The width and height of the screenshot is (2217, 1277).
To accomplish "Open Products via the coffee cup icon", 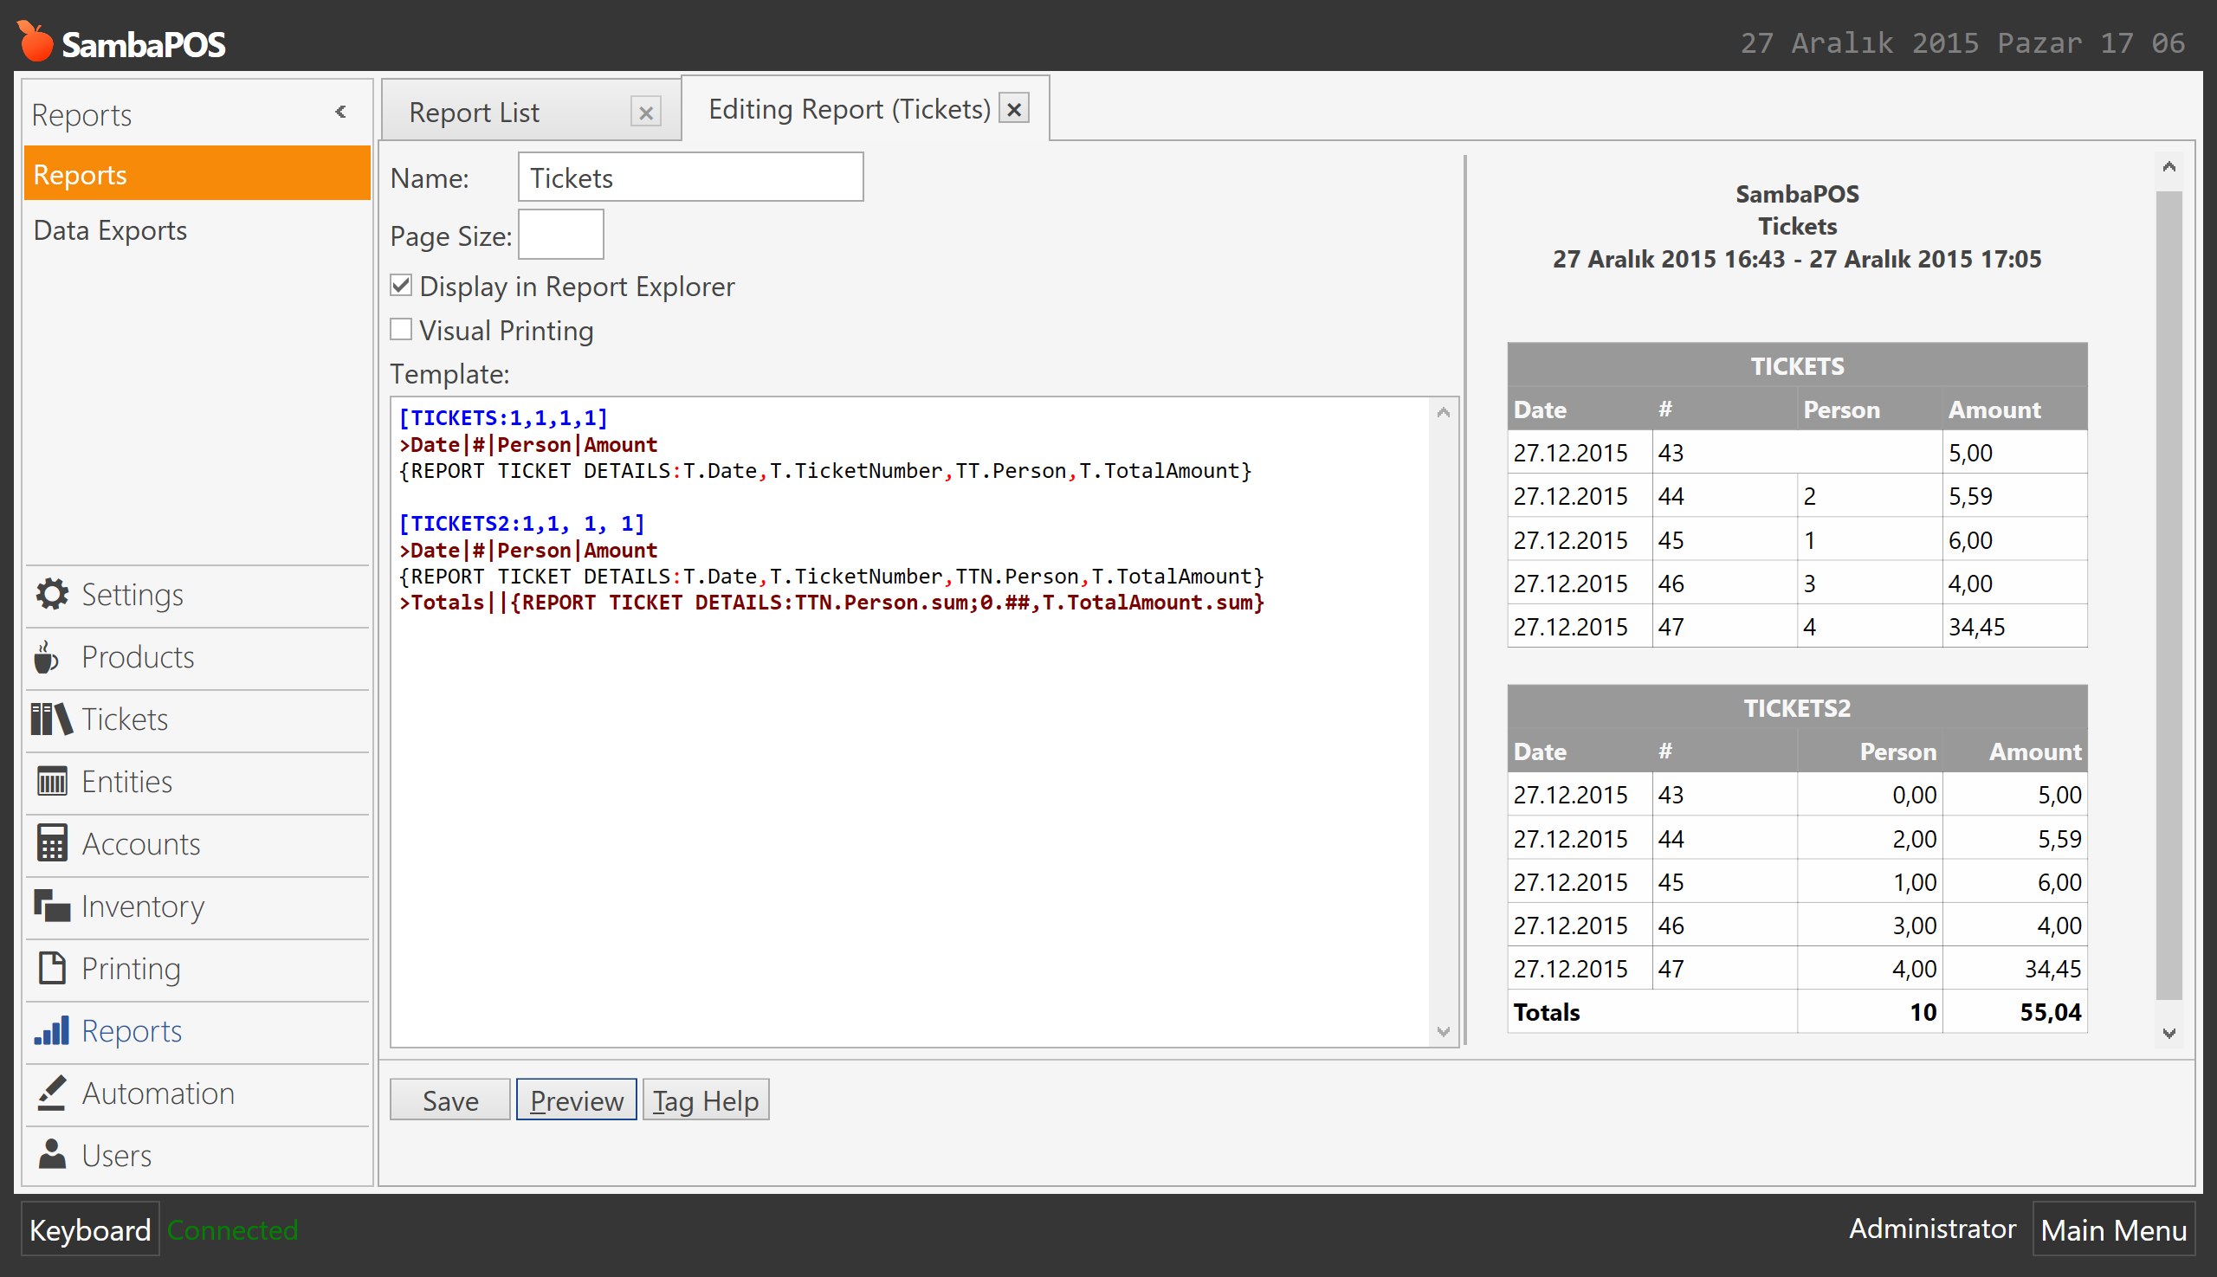I will (48, 657).
